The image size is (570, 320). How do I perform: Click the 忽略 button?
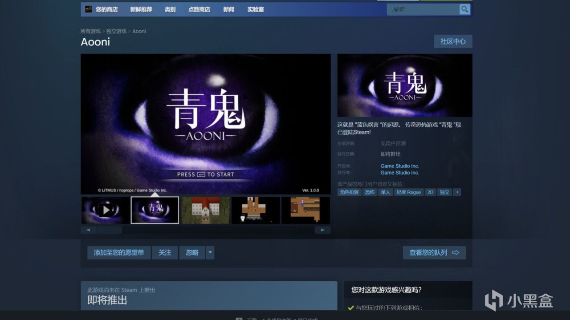point(192,252)
